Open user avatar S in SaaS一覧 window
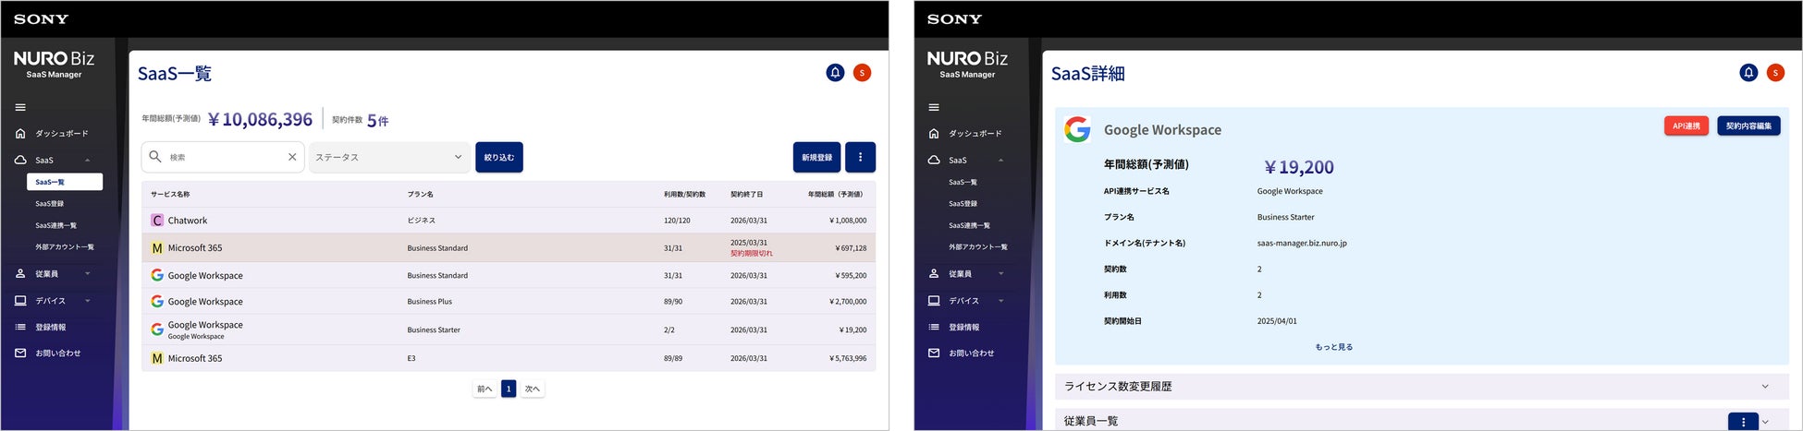 [x=862, y=72]
